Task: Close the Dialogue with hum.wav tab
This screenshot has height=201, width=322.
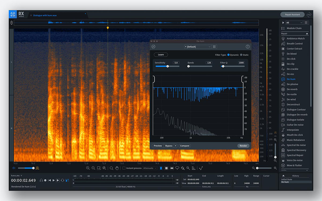Action: tap(31, 16)
